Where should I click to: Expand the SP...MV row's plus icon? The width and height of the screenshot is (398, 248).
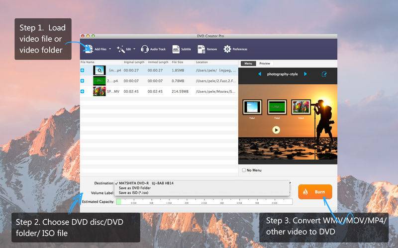click(82, 91)
